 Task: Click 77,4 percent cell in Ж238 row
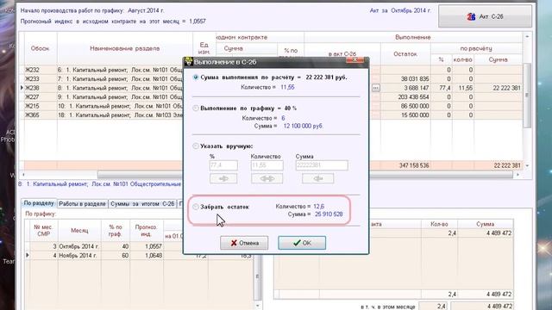pos(442,88)
